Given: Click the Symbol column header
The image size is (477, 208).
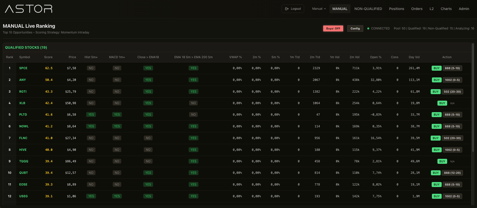Looking at the screenshot, I should tap(25, 57).
